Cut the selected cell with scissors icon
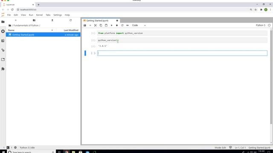 (x=96, y=25)
